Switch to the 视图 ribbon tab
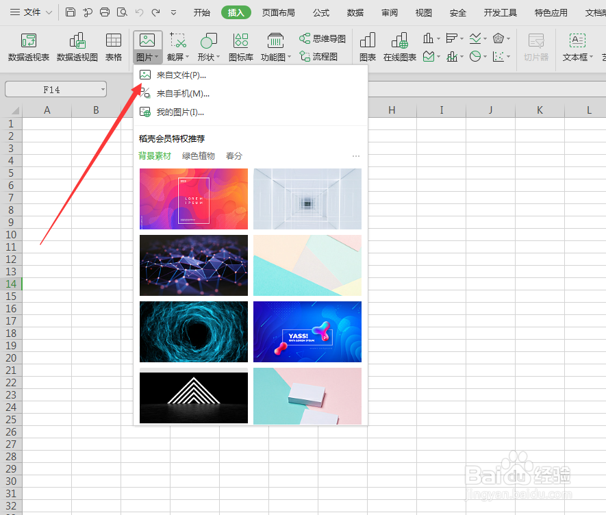The width and height of the screenshot is (606, 515). pyautogui.click(x=424, y=13)
